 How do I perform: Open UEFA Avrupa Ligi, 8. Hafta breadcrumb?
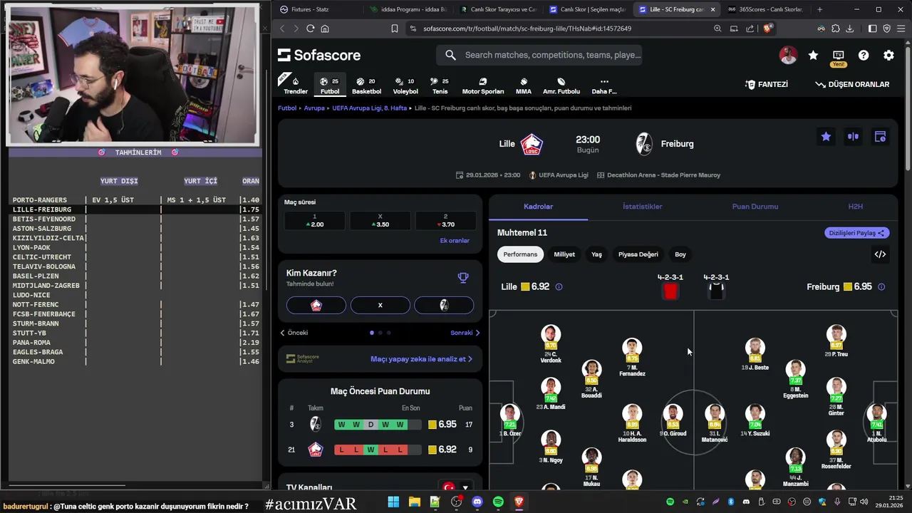coord(369,108)
